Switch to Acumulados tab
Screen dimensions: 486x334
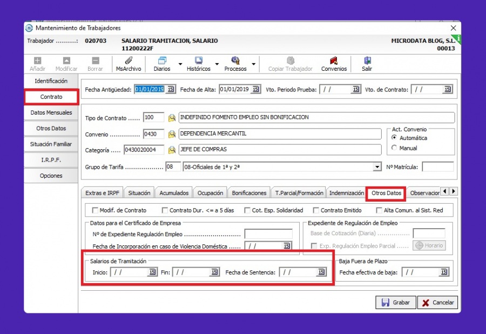pos(174,193)
